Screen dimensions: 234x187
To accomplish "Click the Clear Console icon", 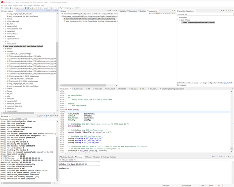I will (38, 116).
